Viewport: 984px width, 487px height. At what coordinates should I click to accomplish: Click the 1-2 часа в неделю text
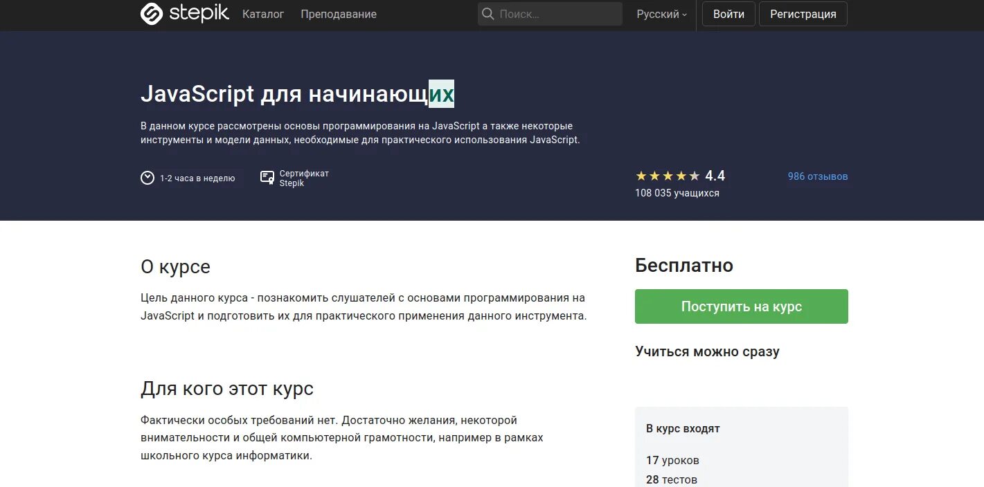tap(197, 178)
